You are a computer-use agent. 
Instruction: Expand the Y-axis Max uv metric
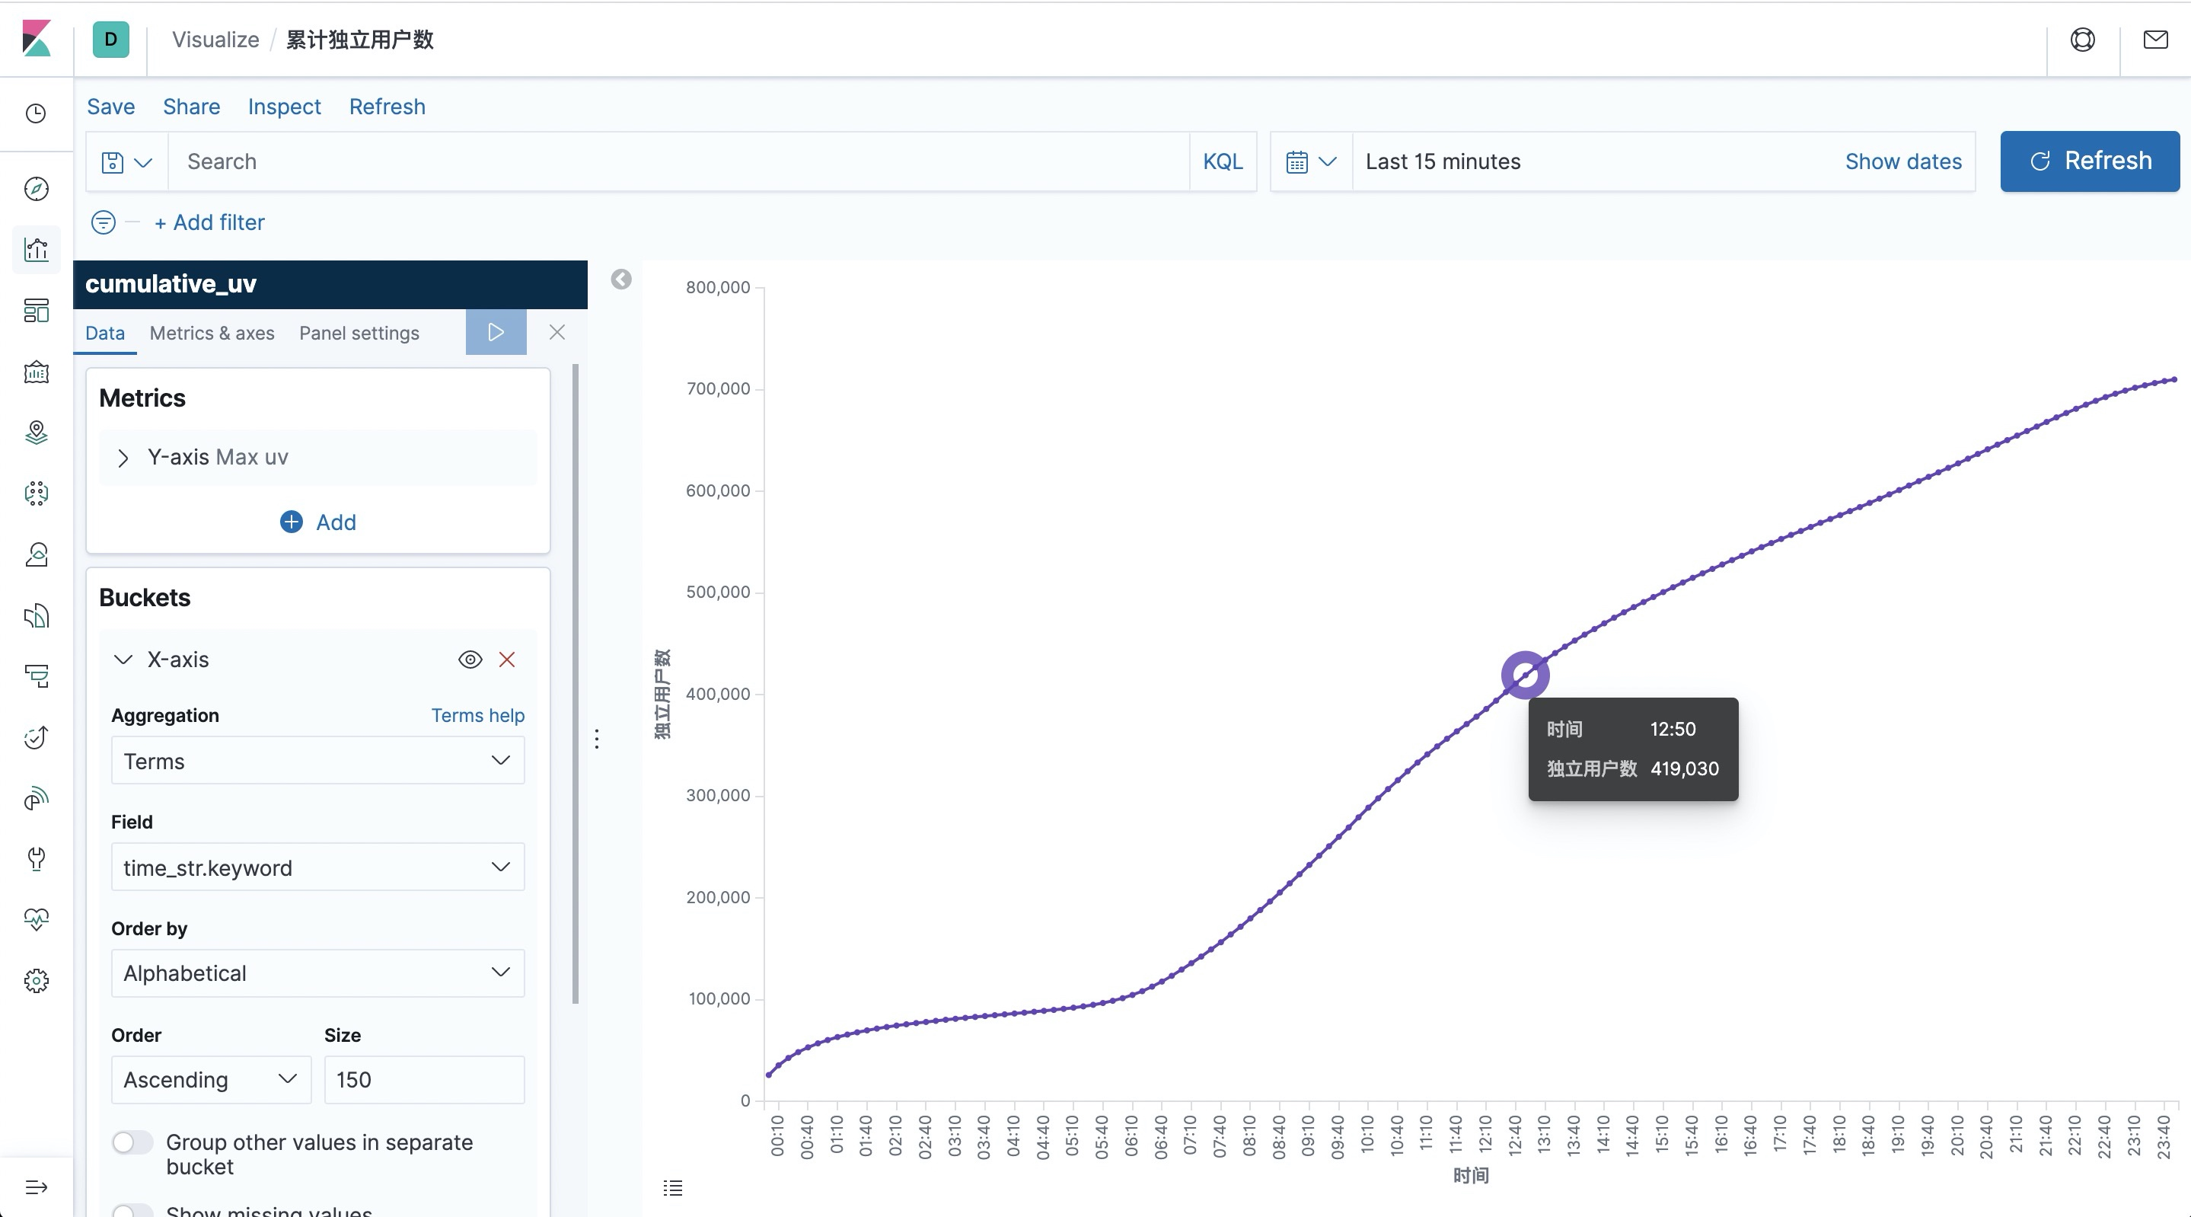(123, 458)
